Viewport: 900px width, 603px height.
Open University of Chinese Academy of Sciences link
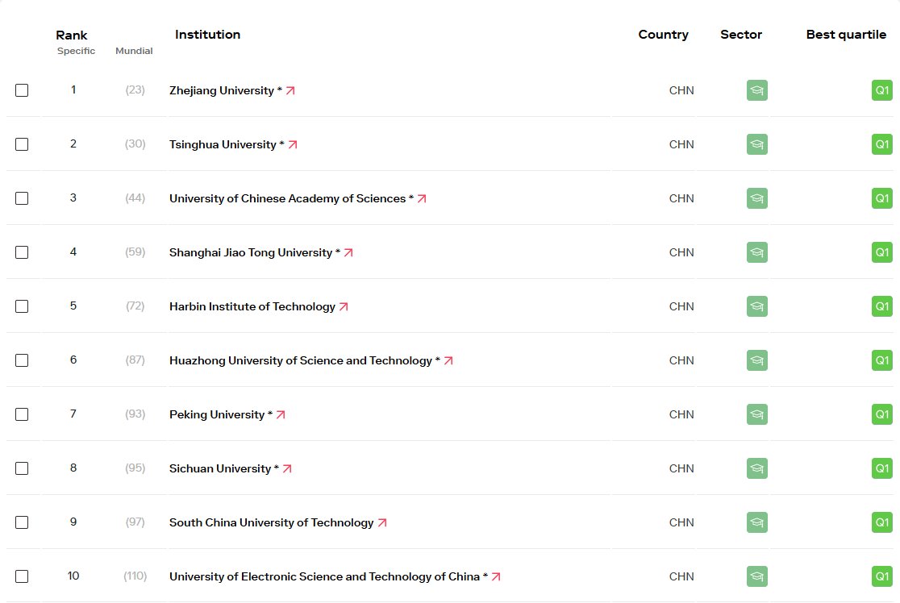pyautogui.click(x=288, y=198)
